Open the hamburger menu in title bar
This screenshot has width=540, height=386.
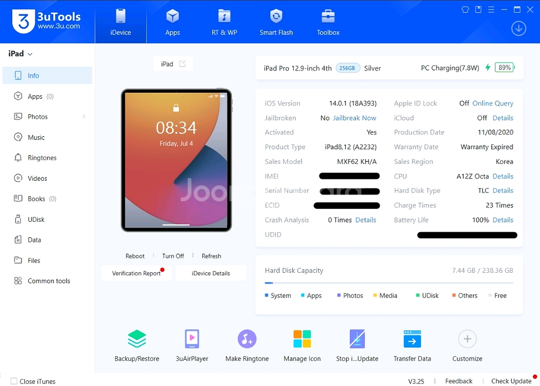[x=491, y=10]
